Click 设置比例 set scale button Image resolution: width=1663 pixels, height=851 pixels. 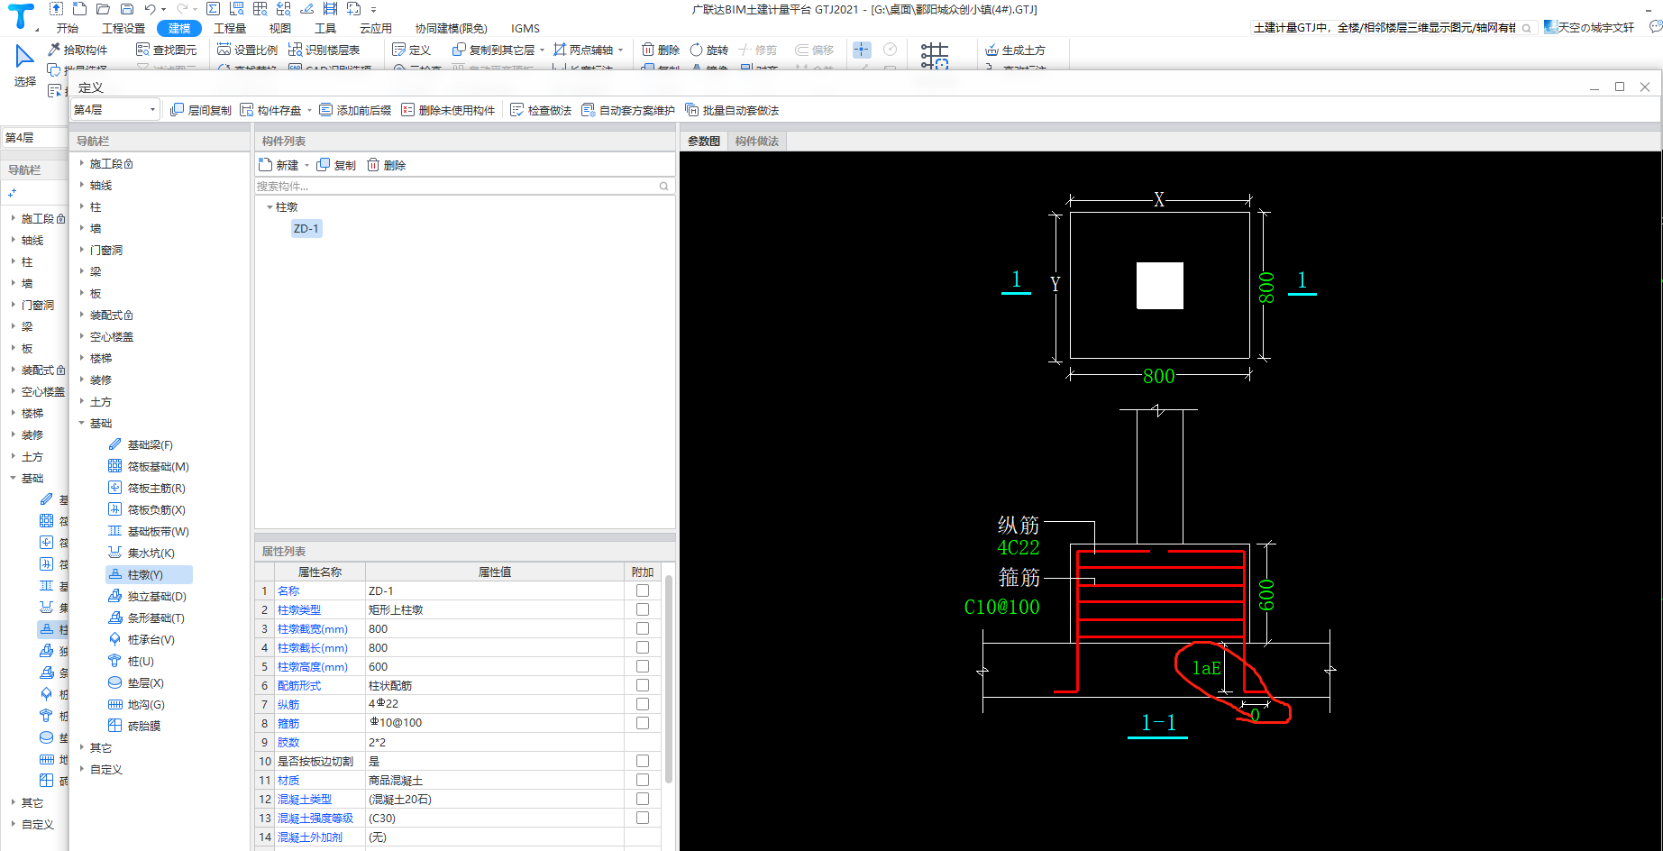click(x=247, y=50)
